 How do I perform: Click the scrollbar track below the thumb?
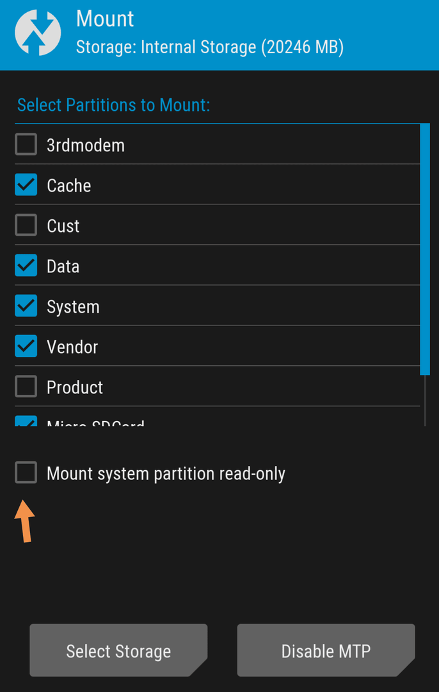tap(425, 400)
